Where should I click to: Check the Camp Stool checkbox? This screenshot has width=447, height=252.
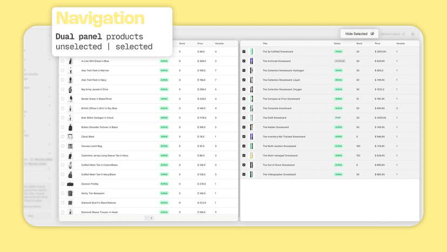[x=63, y=137]
